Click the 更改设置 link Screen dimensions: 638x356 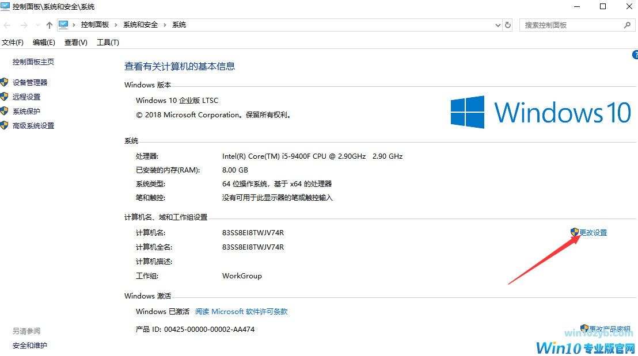point(593,233)
